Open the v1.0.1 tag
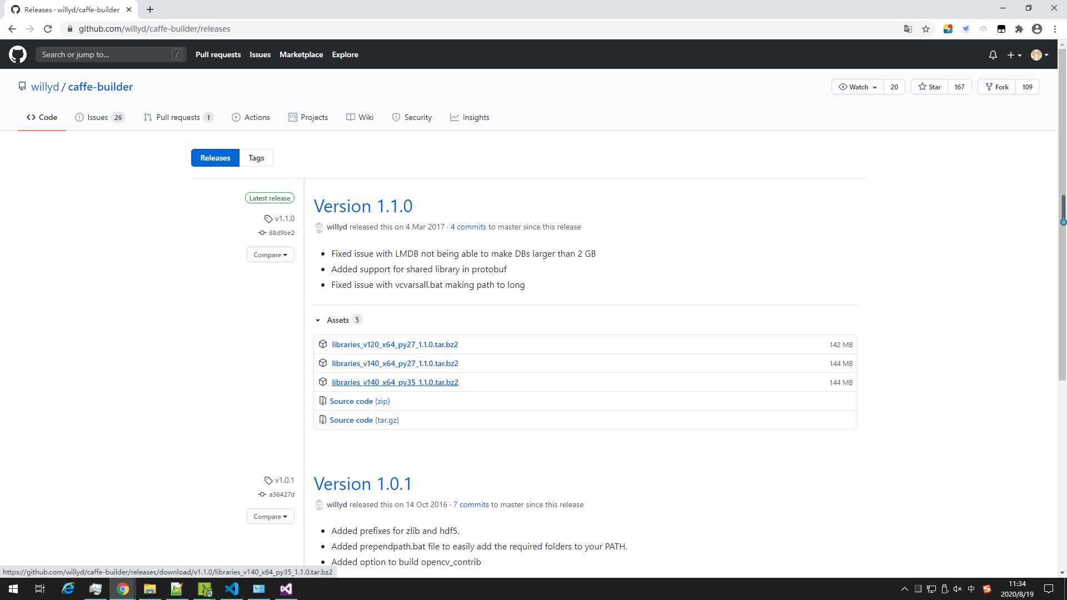The height and width of the screenshot is (600, 1067). click(x=284, y=481)
